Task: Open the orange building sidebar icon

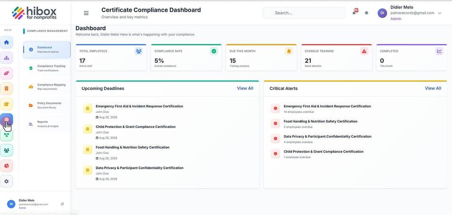Action: click(x=7, y=88)
